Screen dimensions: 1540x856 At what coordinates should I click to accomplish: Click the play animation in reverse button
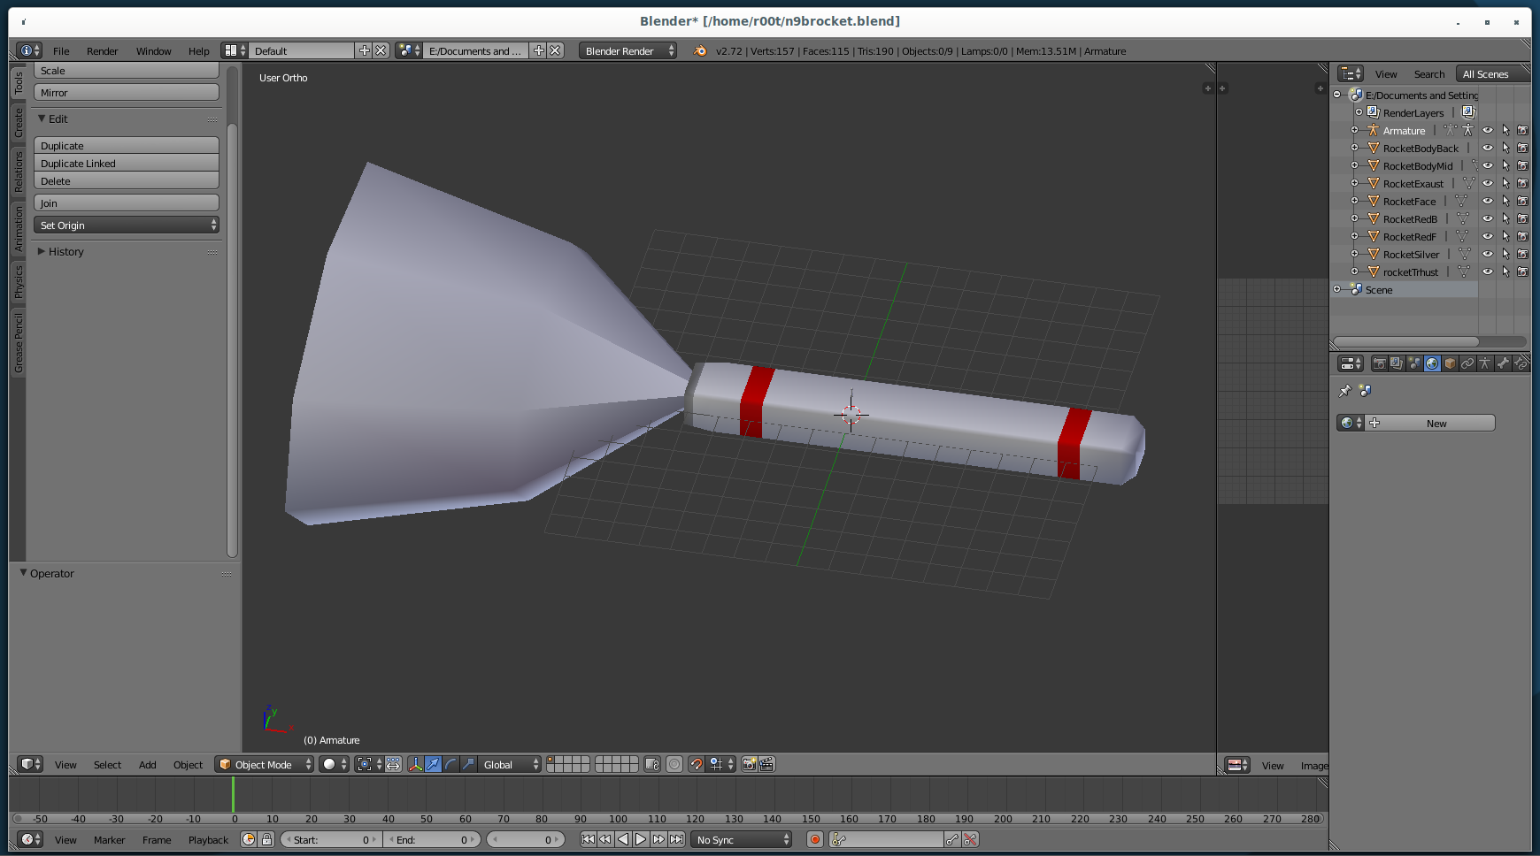(x=623, y=839)
